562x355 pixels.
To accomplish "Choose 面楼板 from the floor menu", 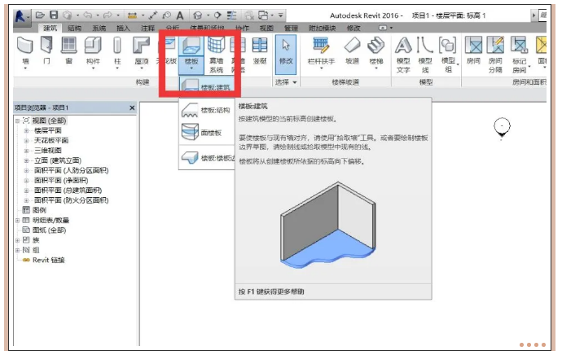I will coord(206,133).
